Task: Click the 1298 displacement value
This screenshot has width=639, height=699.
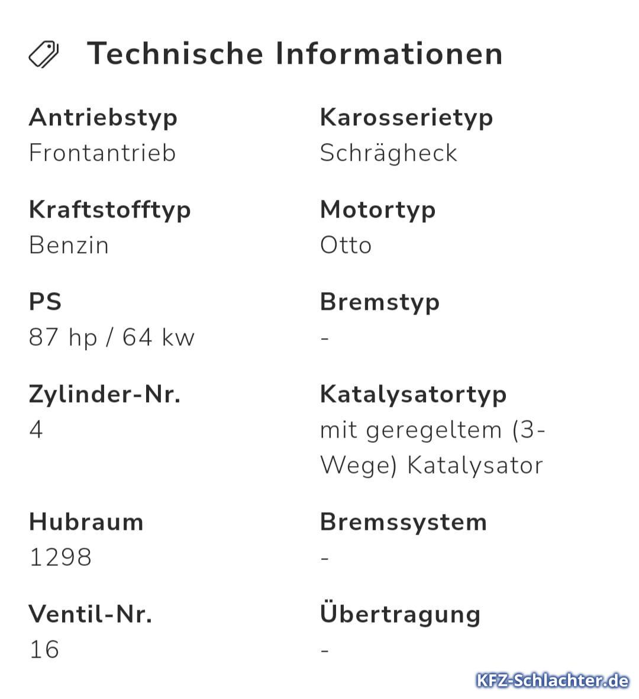Action: coord(60,557)
